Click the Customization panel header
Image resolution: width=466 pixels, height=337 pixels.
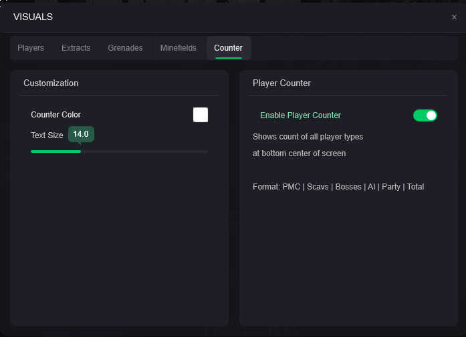point(51,83)
